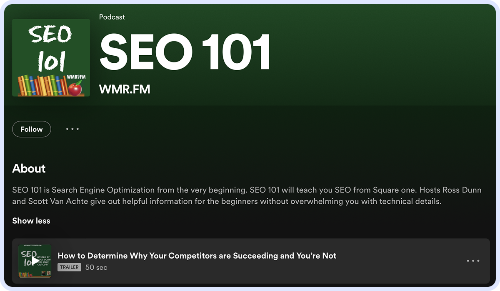Click the About section heading
Viewport: 500px width, 291px height.
[29, 168]
